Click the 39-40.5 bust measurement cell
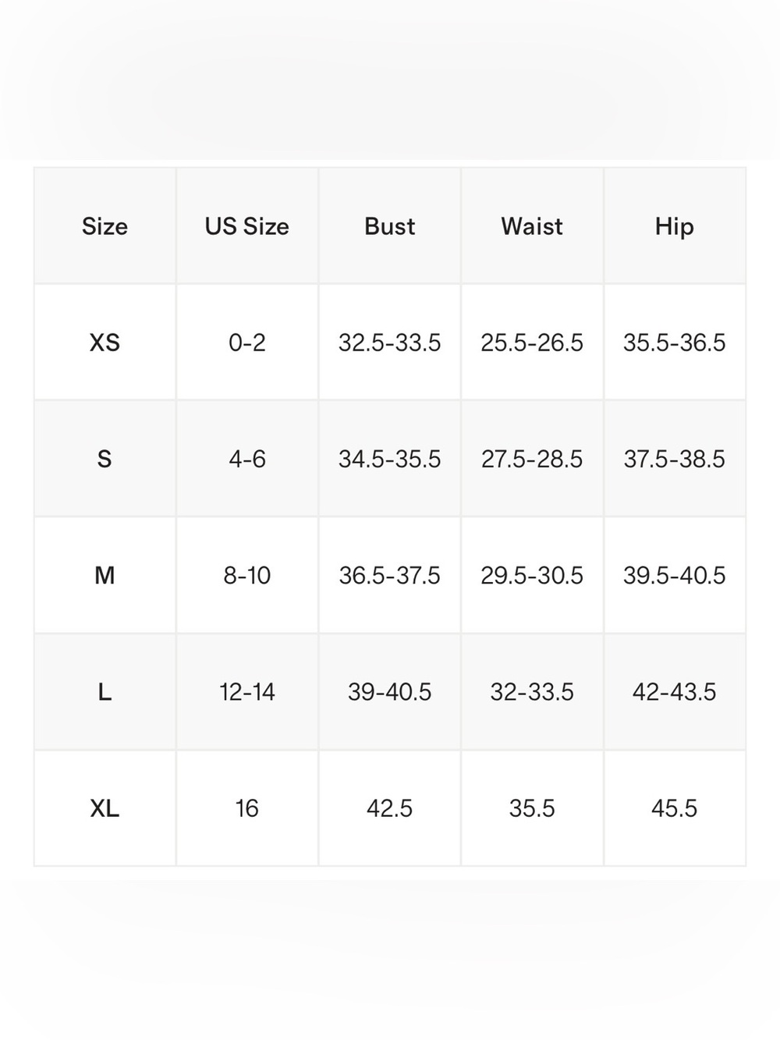The image size is (780, 1040). pyautogui.click(x=390, y=692)
